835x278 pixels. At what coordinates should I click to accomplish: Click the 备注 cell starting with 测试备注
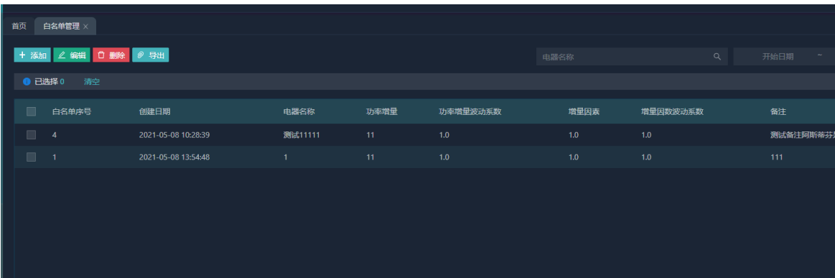(802, 135)
